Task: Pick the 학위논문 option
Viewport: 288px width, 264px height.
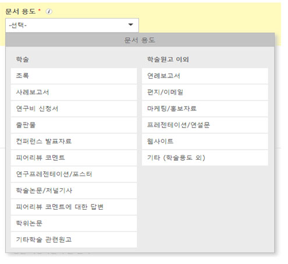Action: pos(74,223)
